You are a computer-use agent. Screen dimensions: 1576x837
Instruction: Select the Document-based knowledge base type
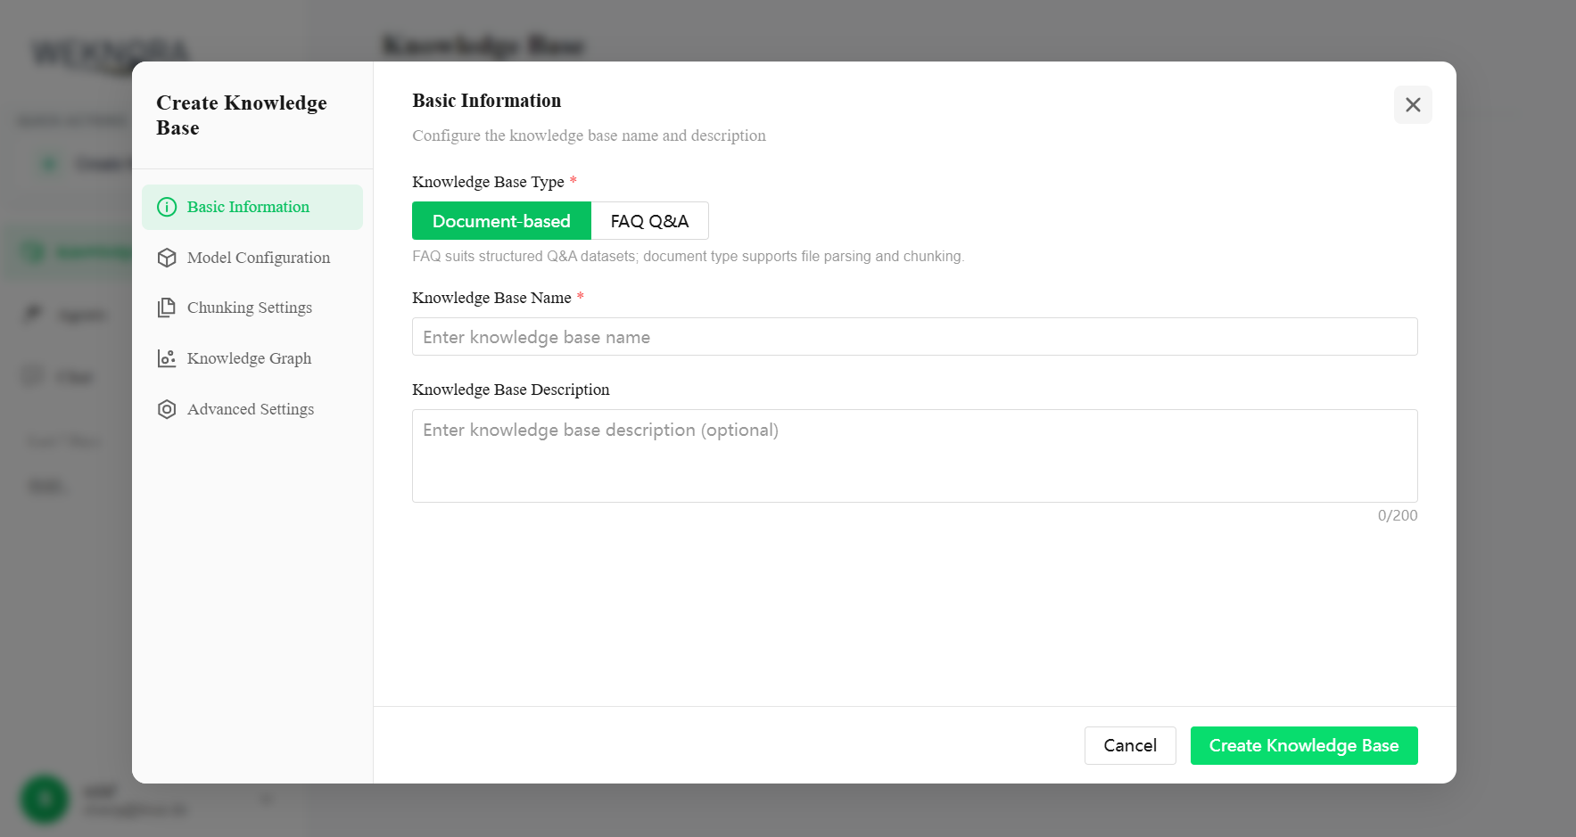[500, 220]
